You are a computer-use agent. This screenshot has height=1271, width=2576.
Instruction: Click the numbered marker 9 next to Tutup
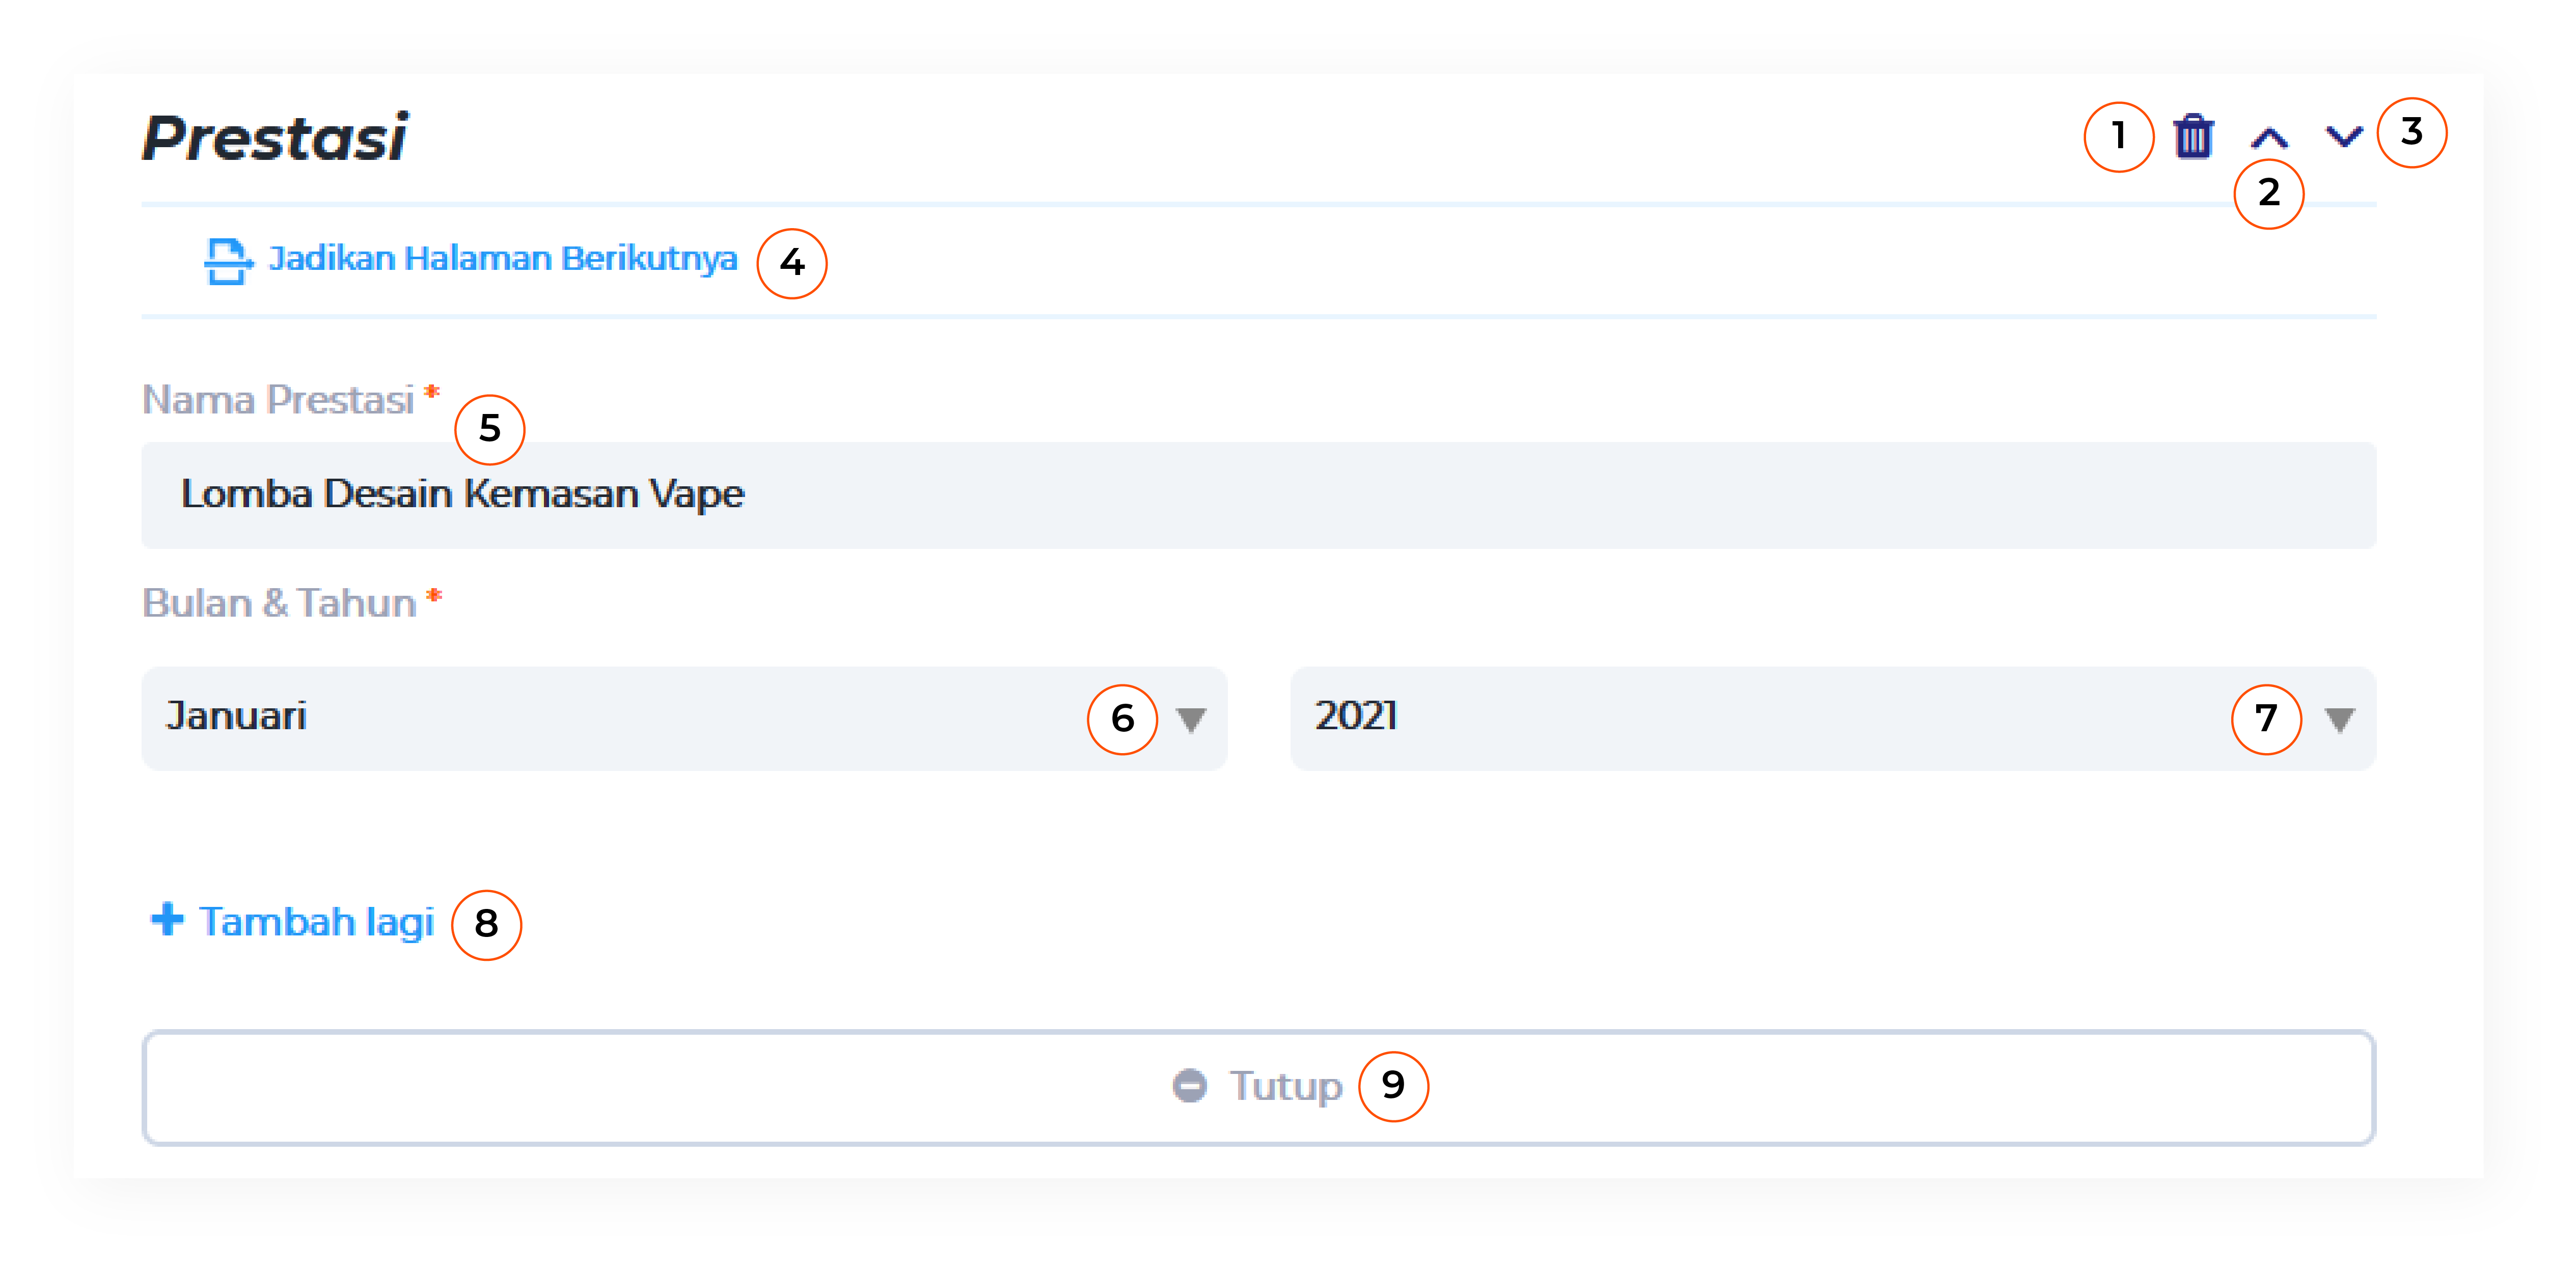1393,1086
